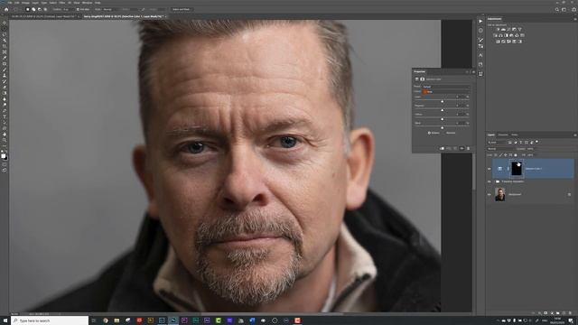Click the Background layer thumbnail
This screenshot has width=578, height=325.
[x=500, y=195]
